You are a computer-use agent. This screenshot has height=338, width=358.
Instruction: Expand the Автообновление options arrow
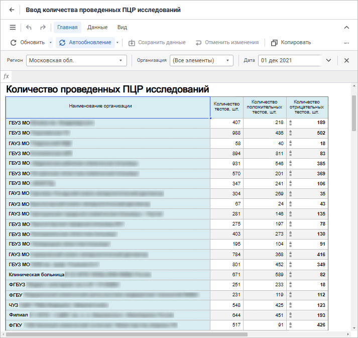[117, 43]
